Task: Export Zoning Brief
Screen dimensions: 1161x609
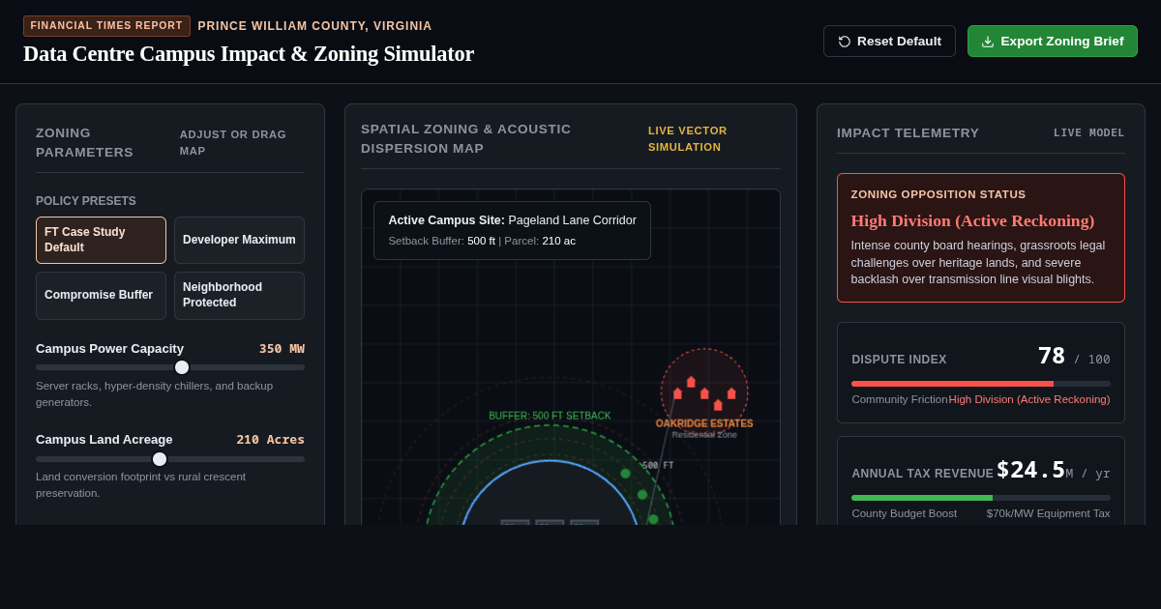Action: tap(1053, 42)
